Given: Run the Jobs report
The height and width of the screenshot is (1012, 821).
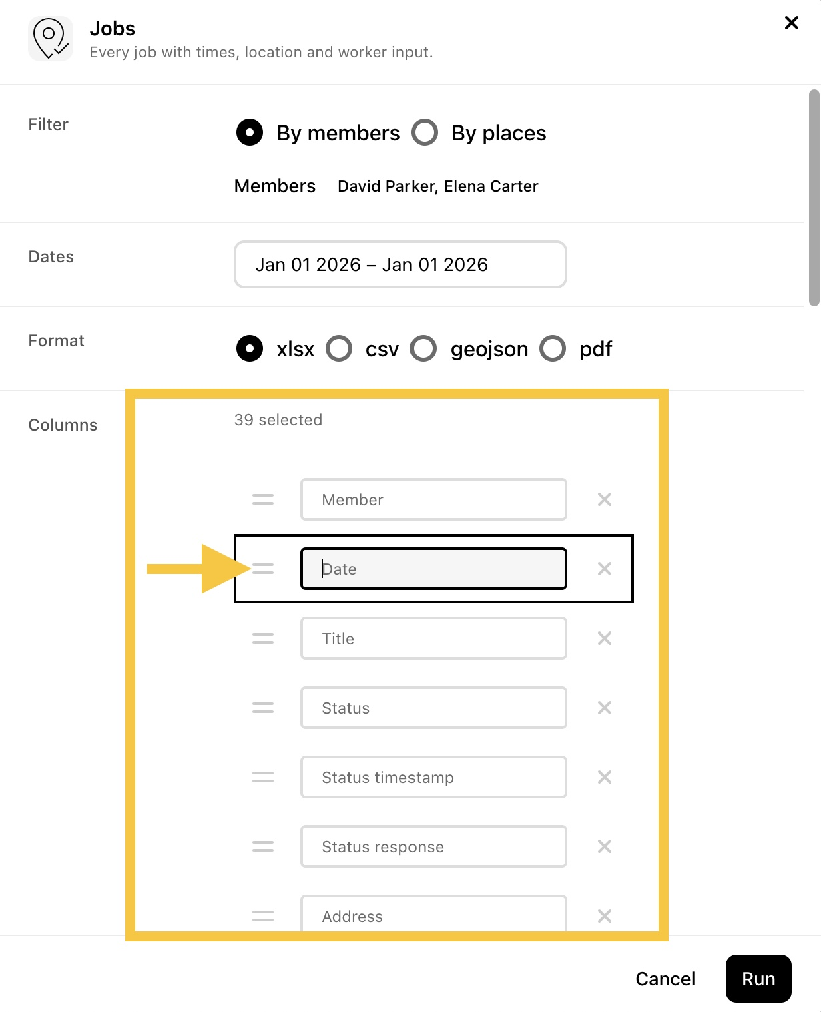Looking at the screenshot, I should (758, 979).
